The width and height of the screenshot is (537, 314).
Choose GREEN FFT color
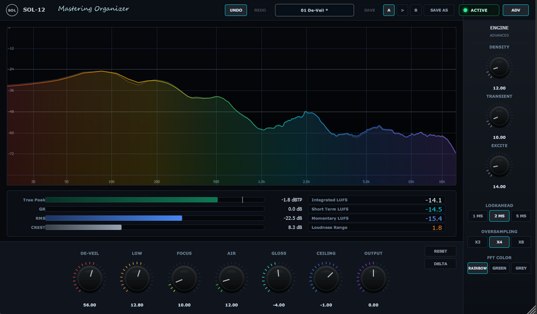499,268
